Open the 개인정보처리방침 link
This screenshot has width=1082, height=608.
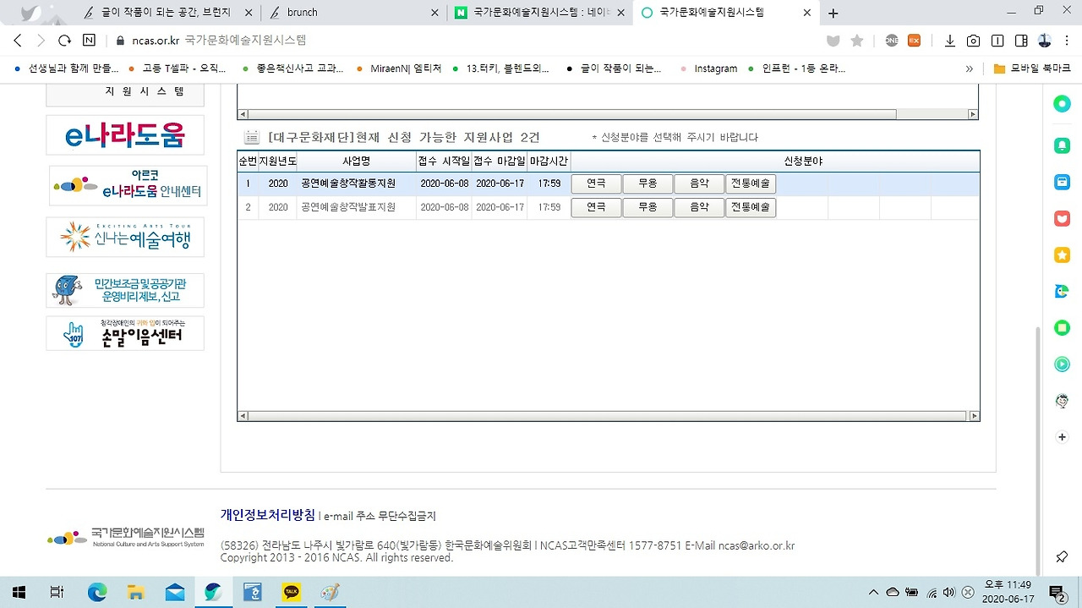(x=267, y=514)
